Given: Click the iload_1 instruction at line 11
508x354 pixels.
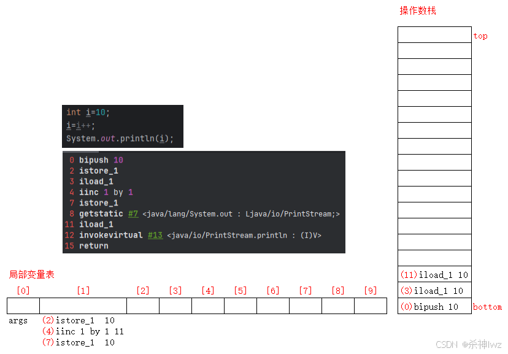Looking at the screenshot, I should pyautogui.click(x=96, y=224).
